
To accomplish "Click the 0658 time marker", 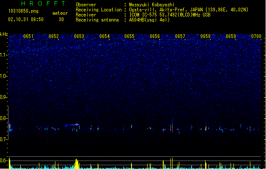I will pyautogui.click(x=205, y=36).
